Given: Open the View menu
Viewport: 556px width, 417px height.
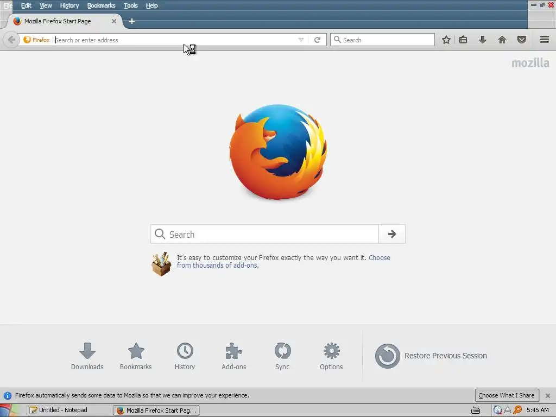Looking at the screenshot, I should [46, 5].
